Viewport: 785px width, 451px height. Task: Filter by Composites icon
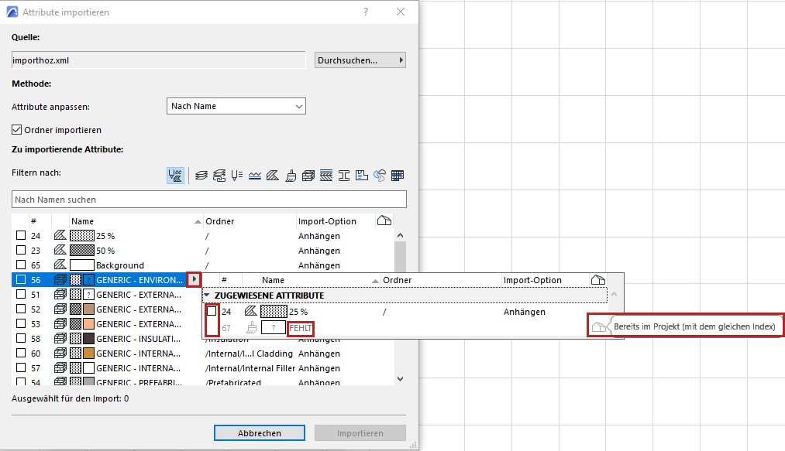point(326,176)
